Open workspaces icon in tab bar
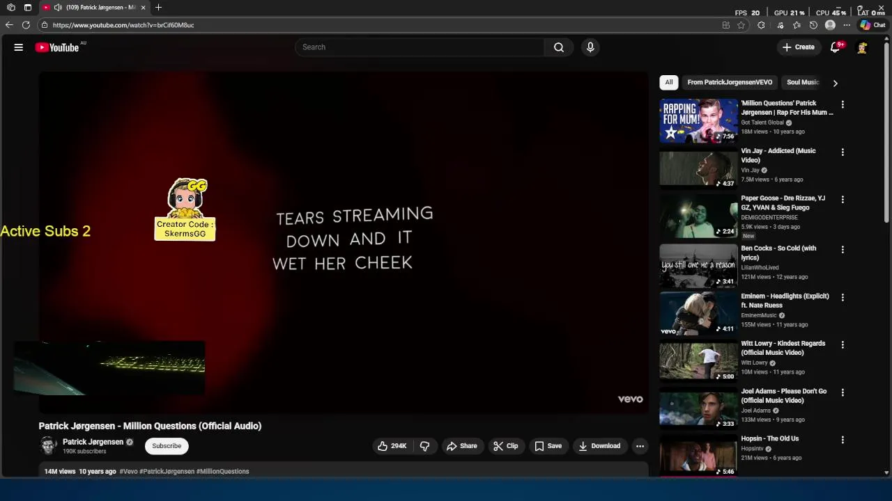Screen dimensions: 892x501 (x=11, y=8)
